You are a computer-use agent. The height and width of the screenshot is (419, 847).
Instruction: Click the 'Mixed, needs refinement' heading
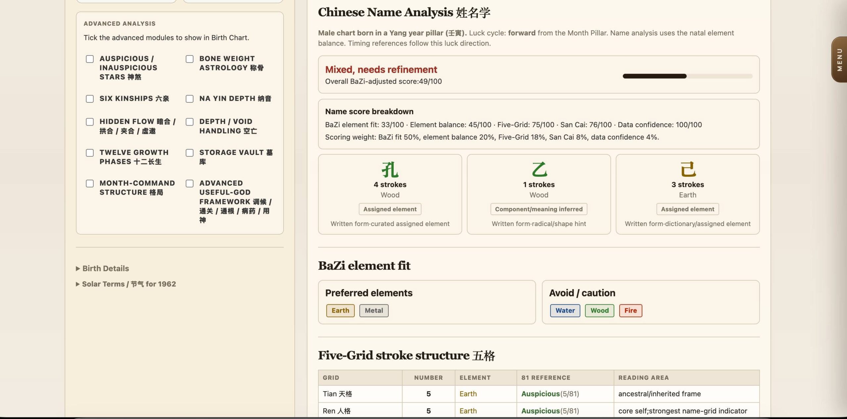(381, 70)
